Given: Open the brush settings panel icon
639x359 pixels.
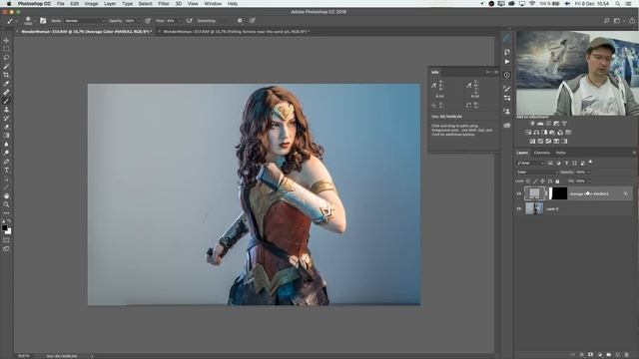Looking at the screenshot, I should click(x=43, y=20).
